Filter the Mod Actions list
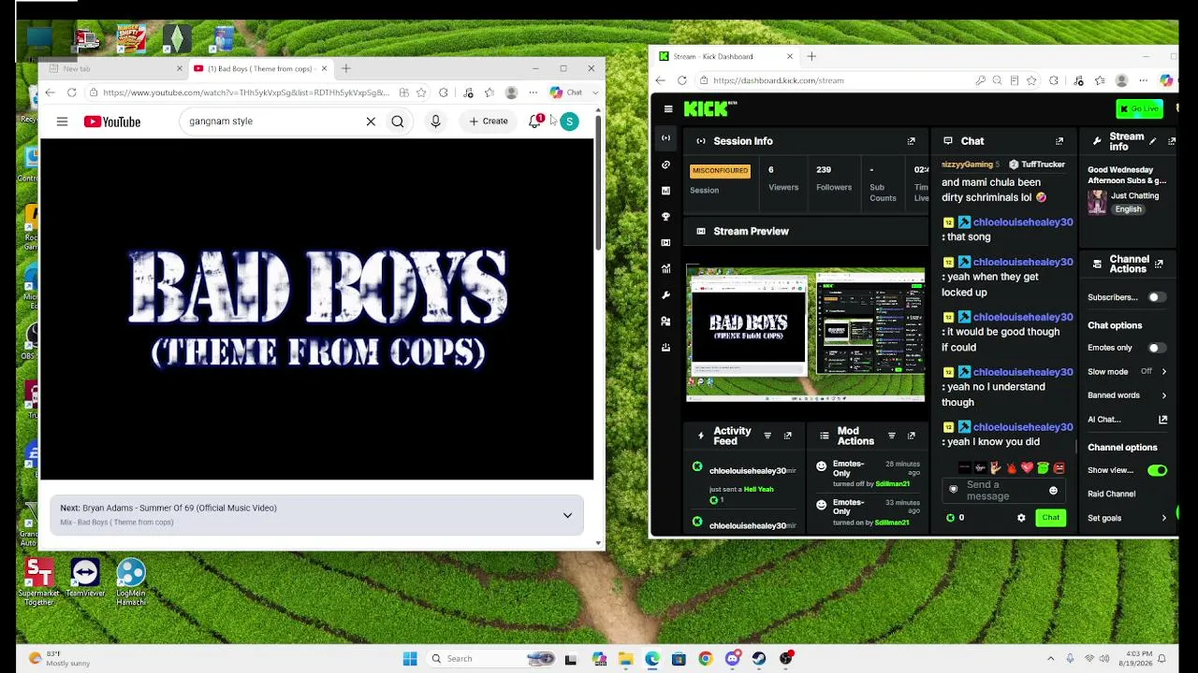This screenshot has width=1198, height=673. (x=891, y=436)
